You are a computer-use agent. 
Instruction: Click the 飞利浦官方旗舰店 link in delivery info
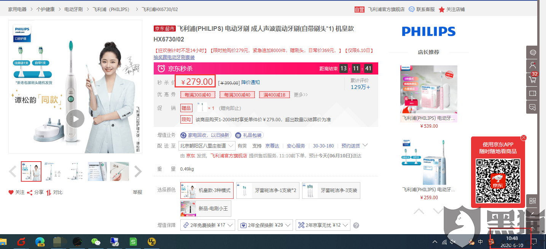(229, 156)
